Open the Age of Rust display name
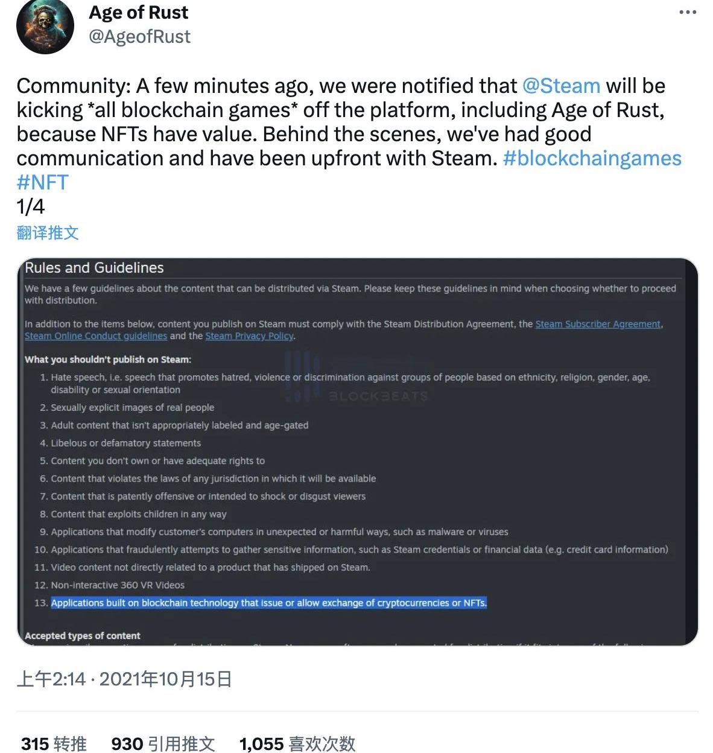 point(138,13)
